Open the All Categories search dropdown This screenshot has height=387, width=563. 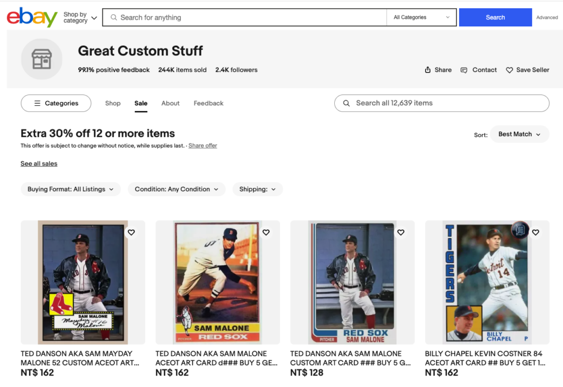click(421, 18)
